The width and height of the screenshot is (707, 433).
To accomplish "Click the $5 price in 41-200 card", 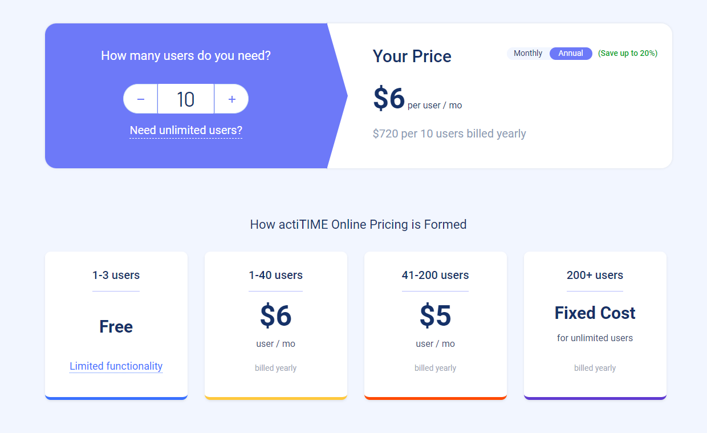I will 436,316.
